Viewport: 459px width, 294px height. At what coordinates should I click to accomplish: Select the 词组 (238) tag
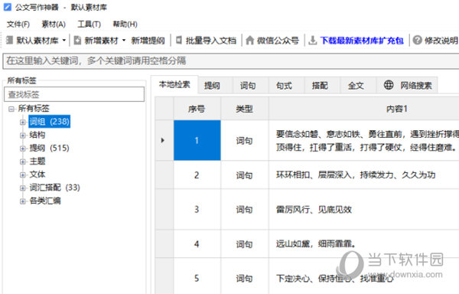click(50, 122)
